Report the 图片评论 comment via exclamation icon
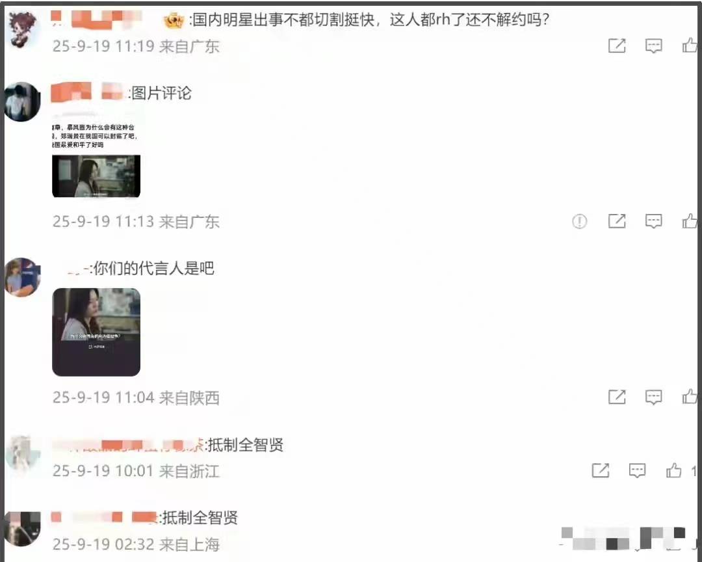Image resolution: width=702 pixels, height=562 pixels. pos(579,221)
